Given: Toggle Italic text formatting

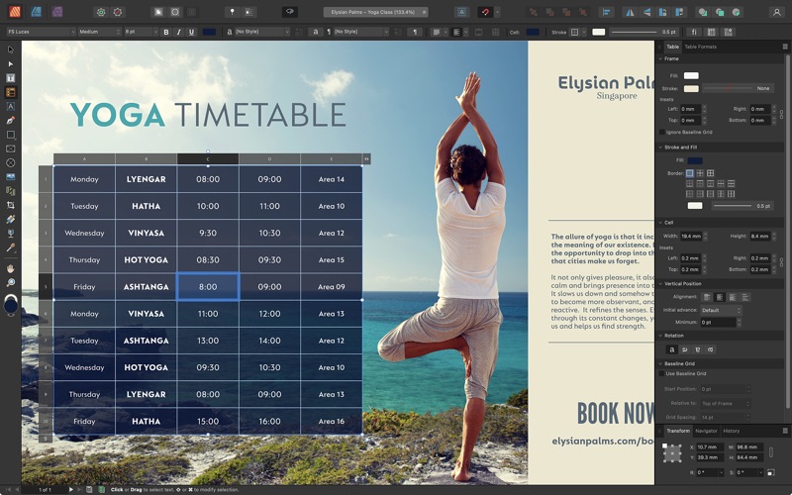Looking at the screenshot, I should coord(178,32).
